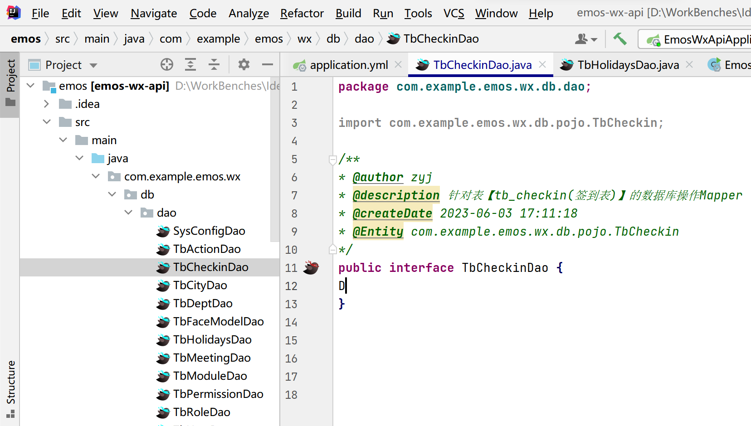Image resolution: width=751 pixels, height=426 pixels.
Task: Collapse the dao package
Action: 128,213
